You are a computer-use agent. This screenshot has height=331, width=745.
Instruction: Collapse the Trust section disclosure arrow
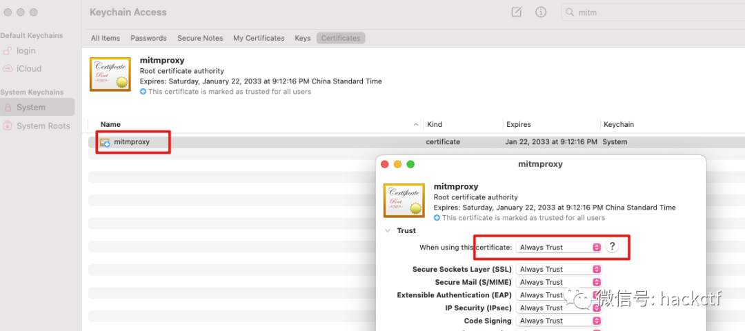point(388,231)
